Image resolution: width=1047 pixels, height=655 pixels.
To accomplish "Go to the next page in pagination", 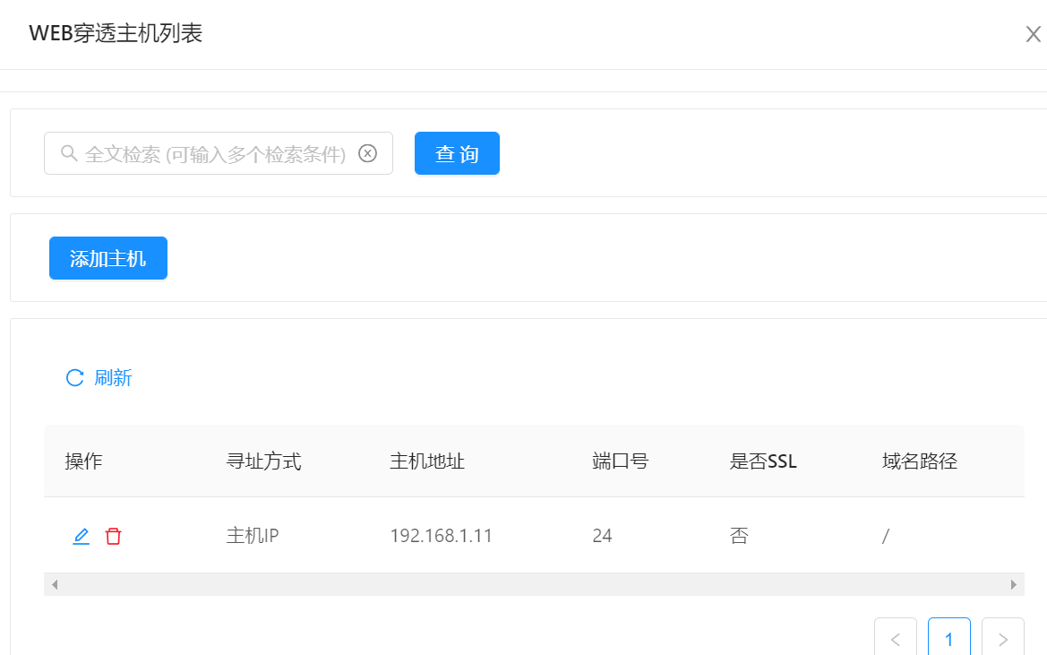I will [1003, 639].
